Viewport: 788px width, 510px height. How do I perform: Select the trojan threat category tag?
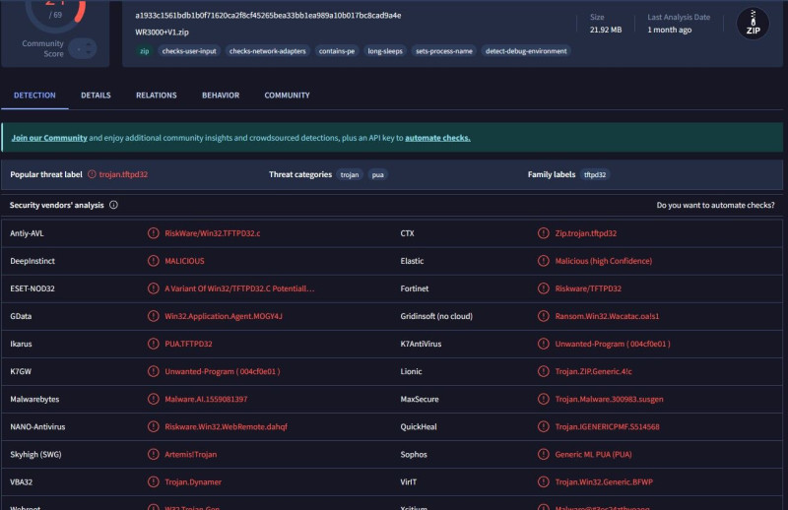[x=350, y=175]
